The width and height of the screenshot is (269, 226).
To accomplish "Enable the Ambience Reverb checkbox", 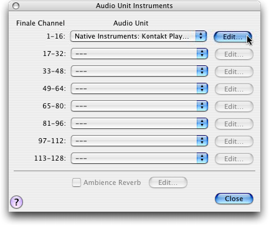I will [77, 182].
